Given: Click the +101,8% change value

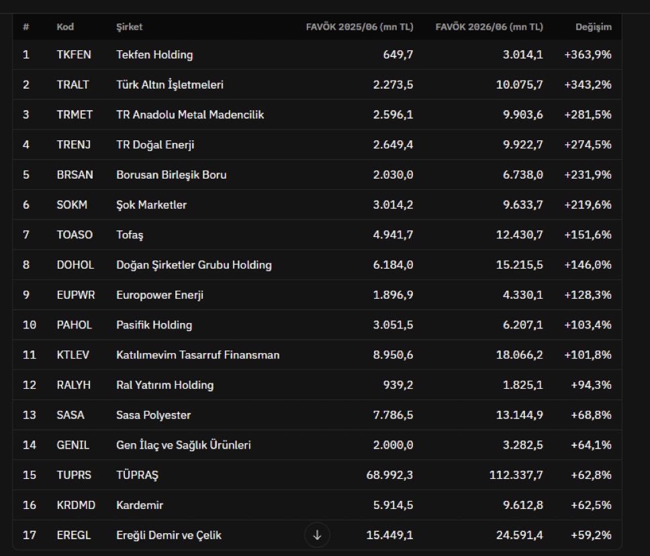Looking at the screenshot, I should (x=588, y=355).
